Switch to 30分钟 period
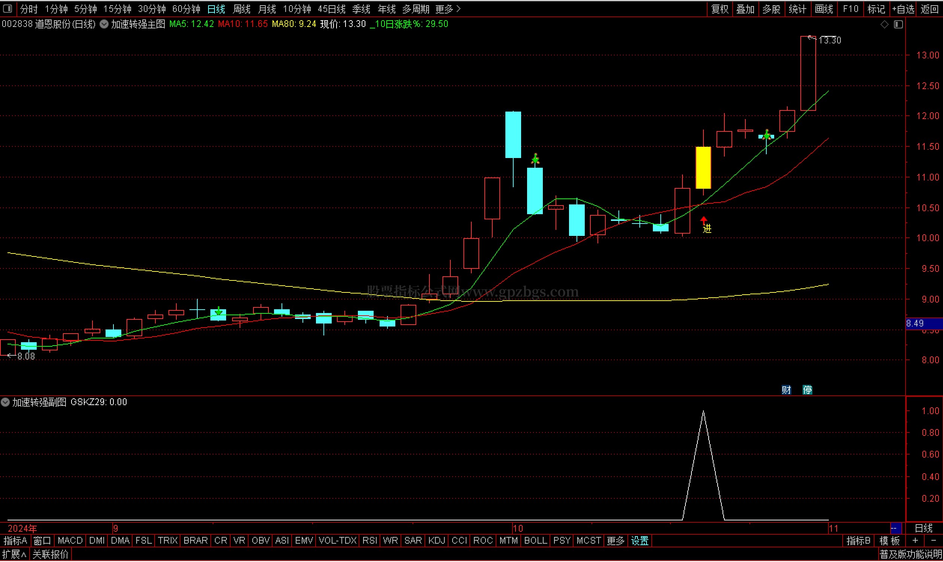943x562 pixels. (x=151, y=9)
